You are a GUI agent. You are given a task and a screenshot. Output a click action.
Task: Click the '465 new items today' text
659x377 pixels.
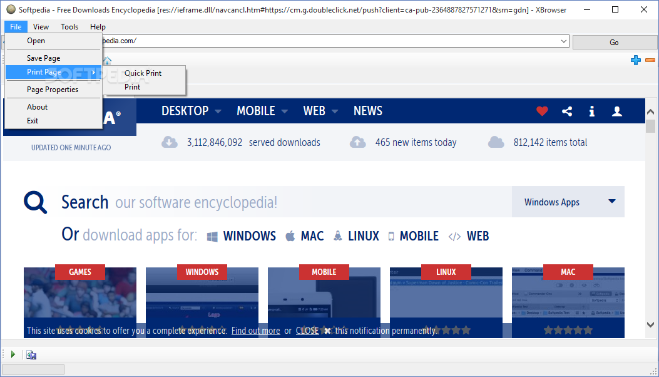pyautogui.click(x=416, y=143)
